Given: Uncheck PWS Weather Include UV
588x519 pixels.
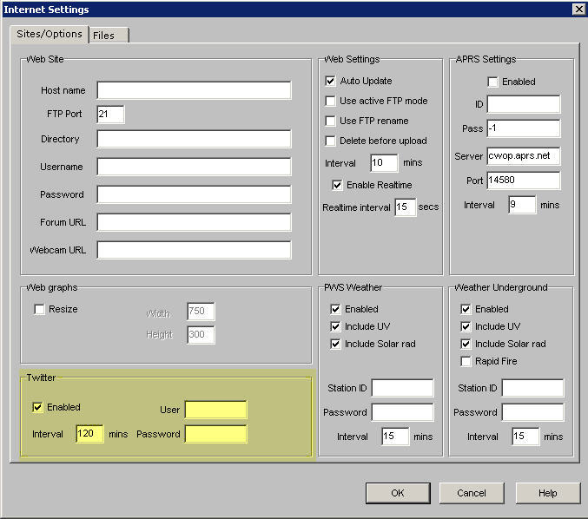Looking at the screenshot, I should coord(336,326).
